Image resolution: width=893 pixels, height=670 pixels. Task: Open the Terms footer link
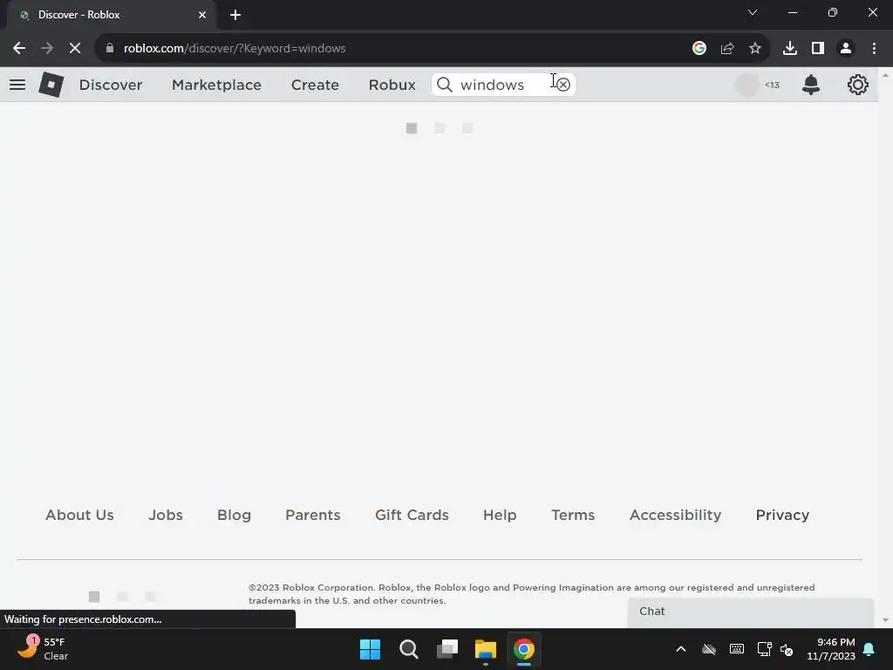[573, 515]
